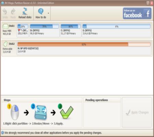
Task: Expand the How to do dropdown arrow
Action: click(x=48, y=13)
